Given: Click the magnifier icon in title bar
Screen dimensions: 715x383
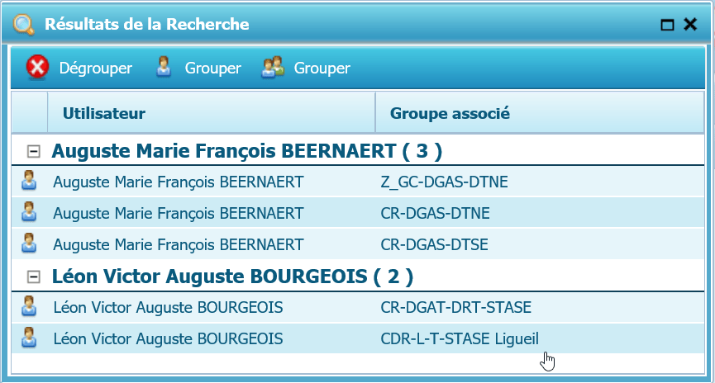Looking at the screenshot, I should coord(25,25).
